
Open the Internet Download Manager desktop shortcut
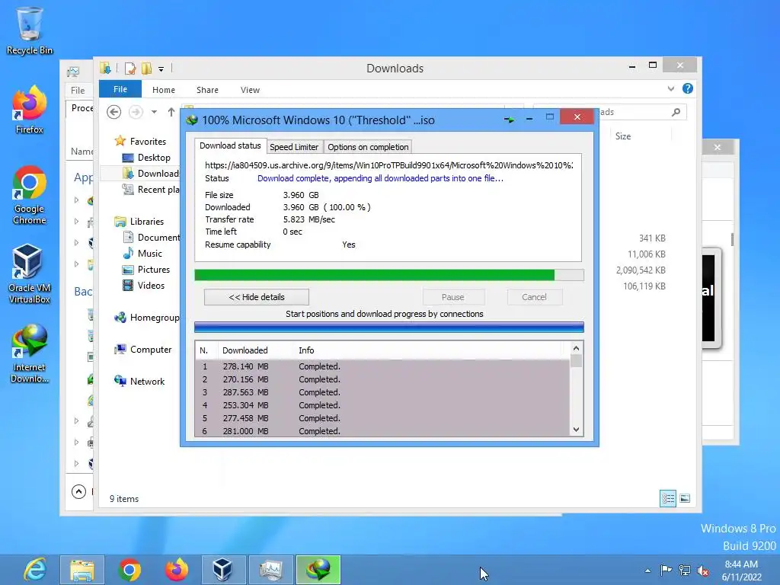(x=30, y=353)
